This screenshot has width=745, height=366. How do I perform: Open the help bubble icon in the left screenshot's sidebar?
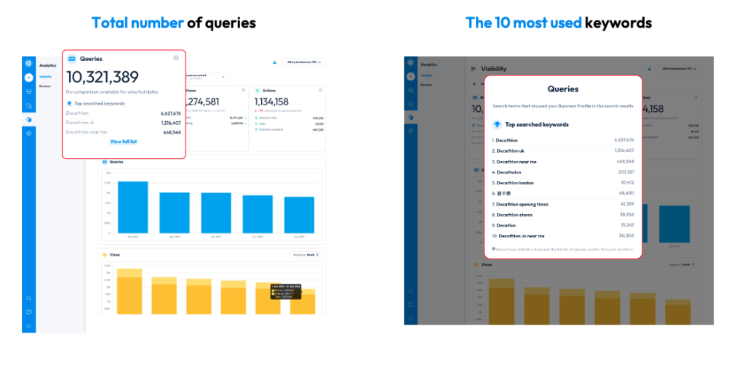(28, 312)
